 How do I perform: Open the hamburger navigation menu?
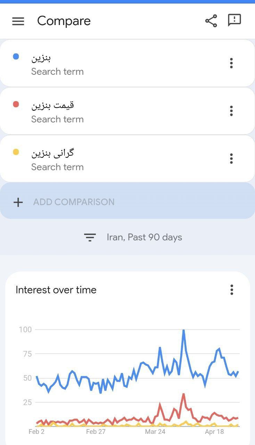[x=18, y=21]
